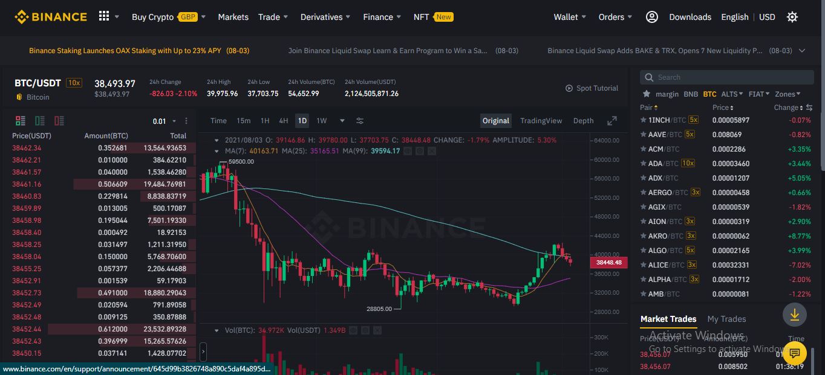
Task: Open the Zones dropdown
Action: click(788, 94)
